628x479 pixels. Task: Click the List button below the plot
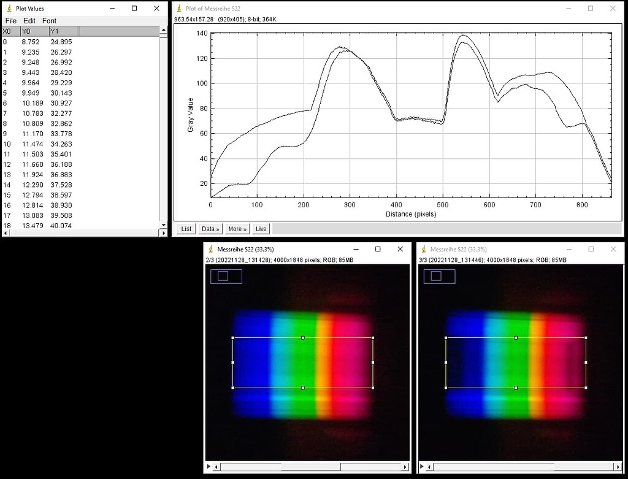(x=185, y=228)
